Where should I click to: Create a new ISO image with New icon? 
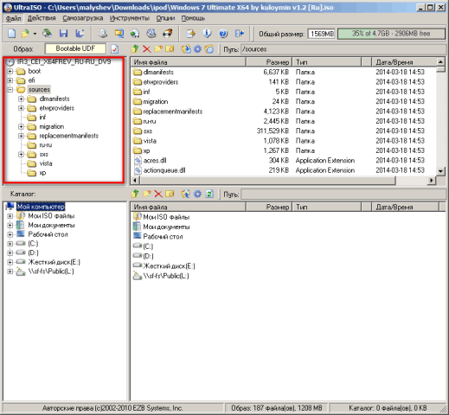(11, 34)
